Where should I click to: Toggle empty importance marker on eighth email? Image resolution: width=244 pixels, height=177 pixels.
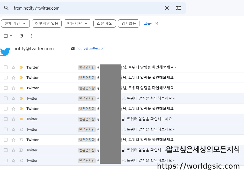click(21, 140)
